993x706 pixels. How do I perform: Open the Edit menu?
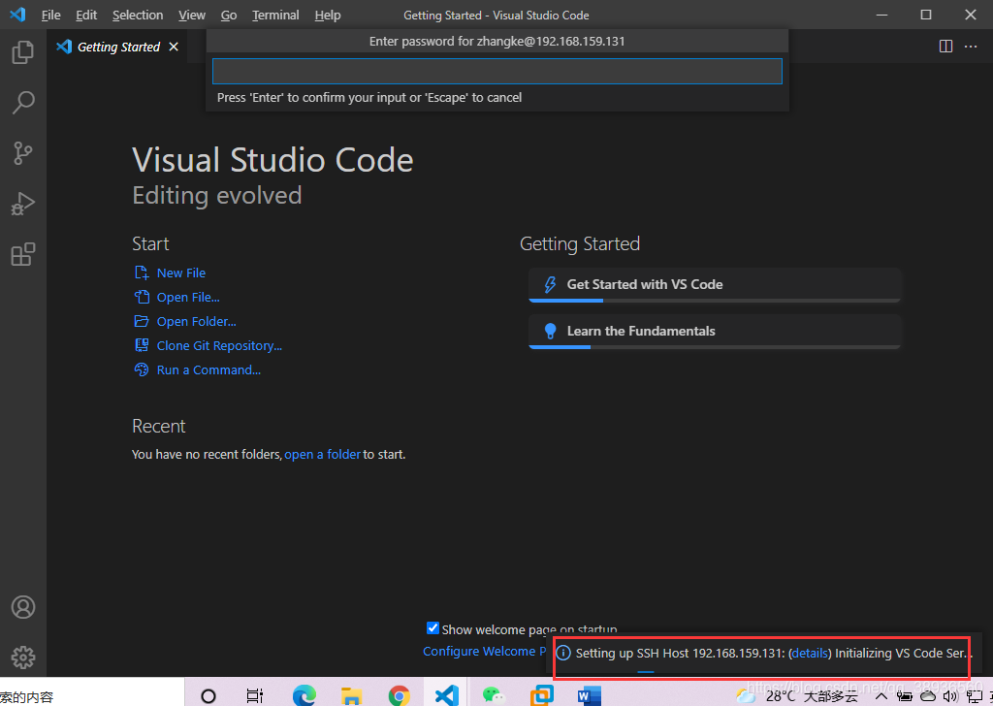tap(86, 15)
